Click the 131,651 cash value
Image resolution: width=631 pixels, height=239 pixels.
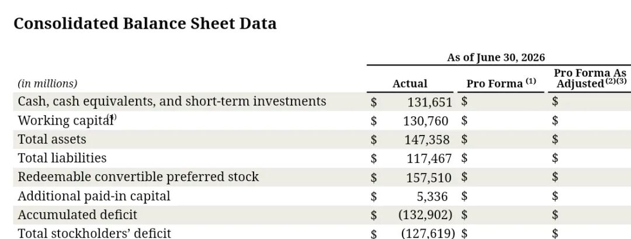[429, 102]
